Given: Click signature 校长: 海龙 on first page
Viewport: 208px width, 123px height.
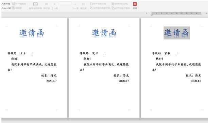Looking at the screenshot, I should 49,75.
